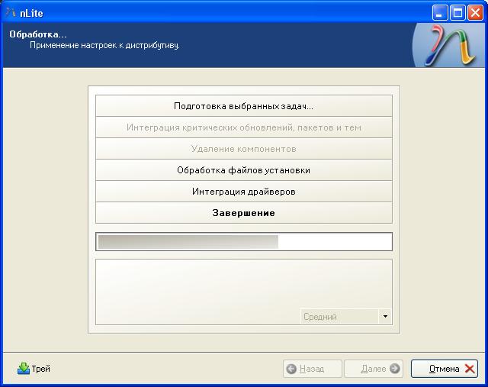
Task: Click the Обработка... heading text
Action: (x=38, y=34)
